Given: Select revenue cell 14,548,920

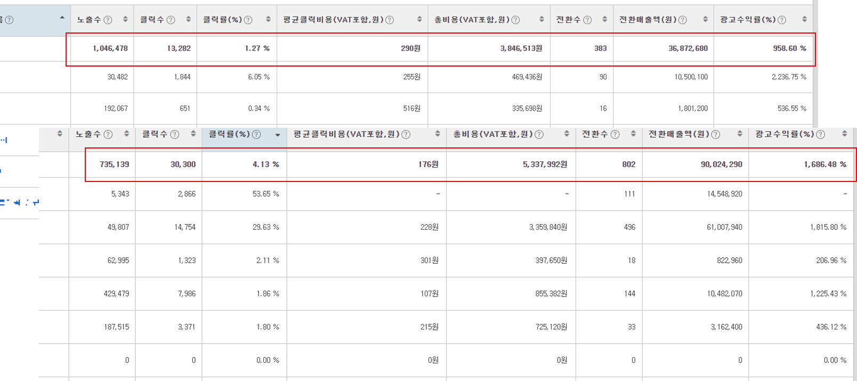Looking at the screenshot, I should 724,194.
